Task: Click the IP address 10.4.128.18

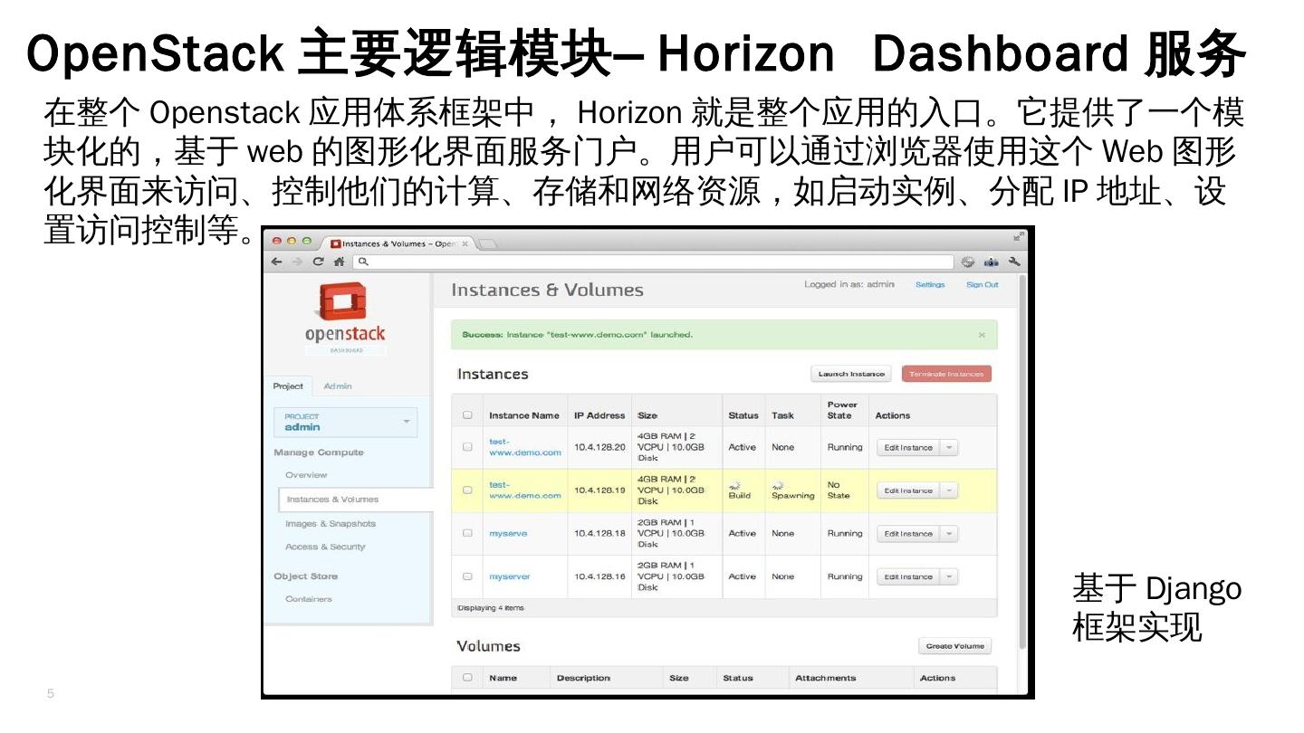Action: click(599, 534)
